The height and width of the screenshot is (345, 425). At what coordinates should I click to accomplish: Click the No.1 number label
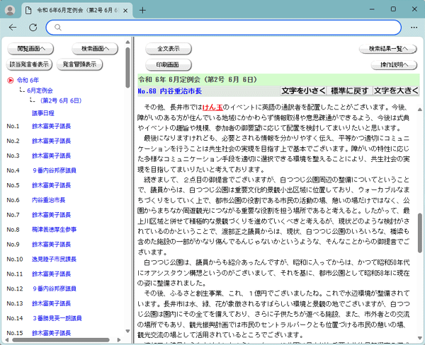click(13, 126)
